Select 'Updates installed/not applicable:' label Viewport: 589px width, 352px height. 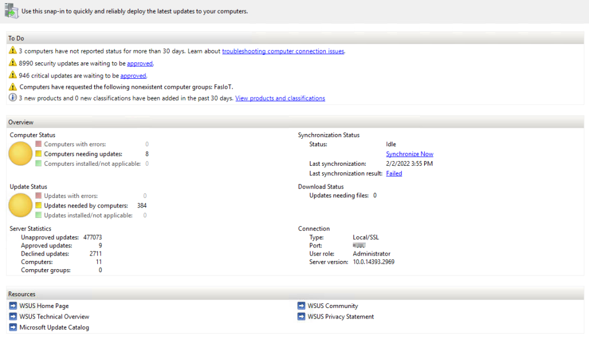point(88,215)
